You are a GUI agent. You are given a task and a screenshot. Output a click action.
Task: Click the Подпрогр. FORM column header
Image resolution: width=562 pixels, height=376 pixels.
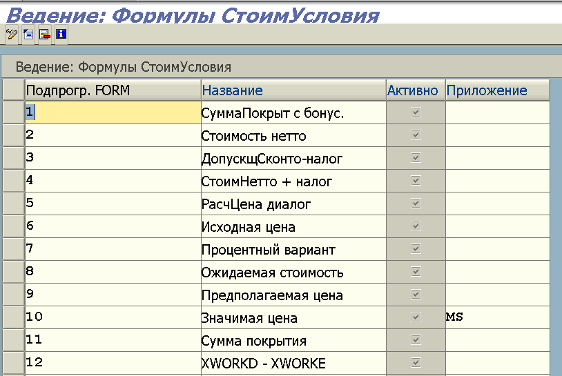point(113,90)
